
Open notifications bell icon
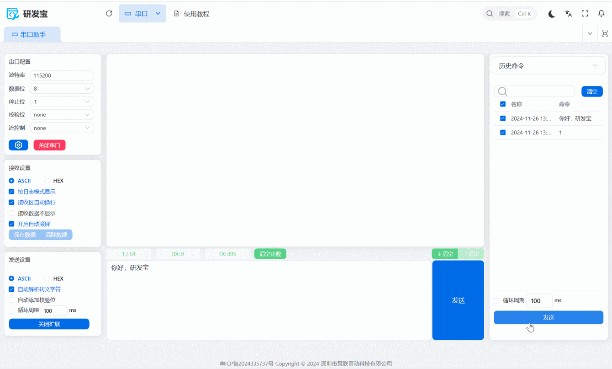601,14
